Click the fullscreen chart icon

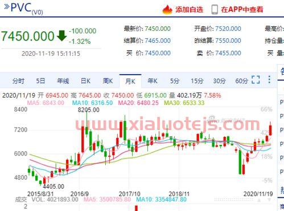coord(256,79)
